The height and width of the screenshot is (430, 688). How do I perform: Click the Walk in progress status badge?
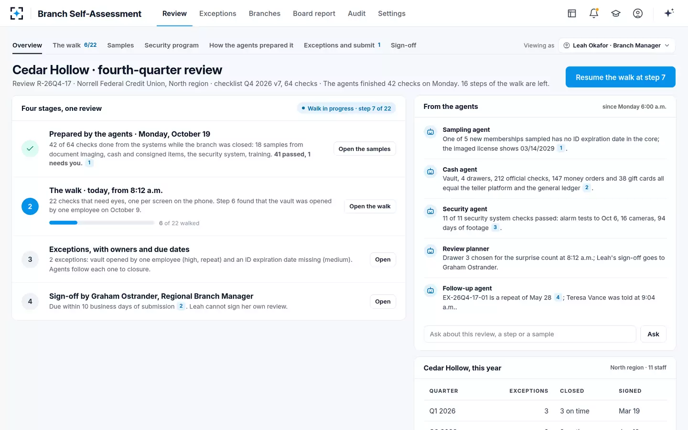pos(346,108)
